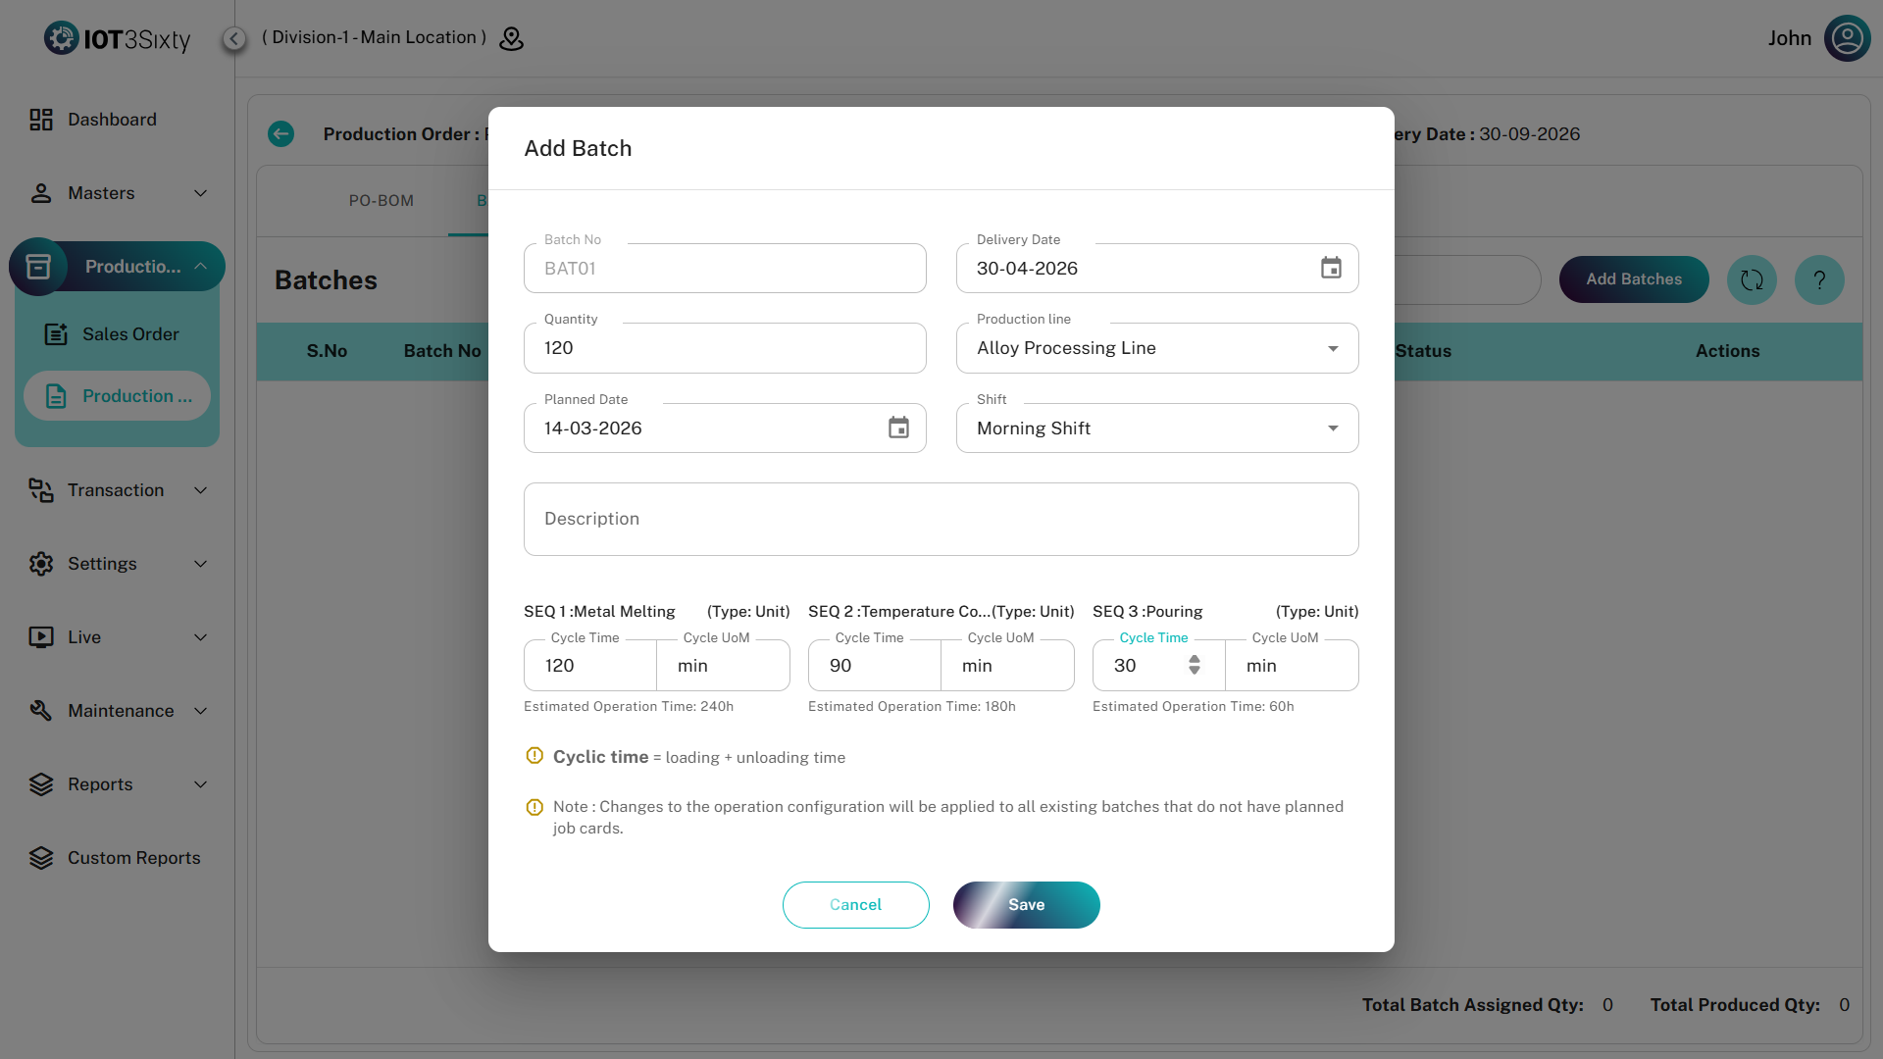Open the Production line dropdown

(x=1157, y=348)
